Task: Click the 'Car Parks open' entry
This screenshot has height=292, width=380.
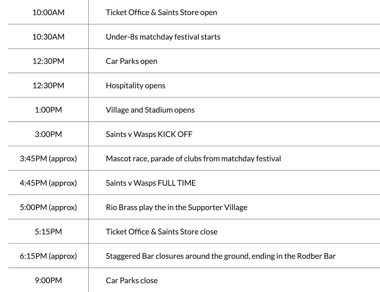Action: [x=131, y=61]
